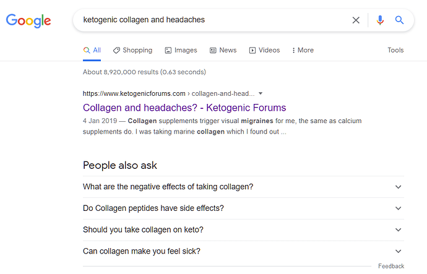The image size is (427, 274).
Task: Start voice search with the microphone icon
Action: pos(380,20)
